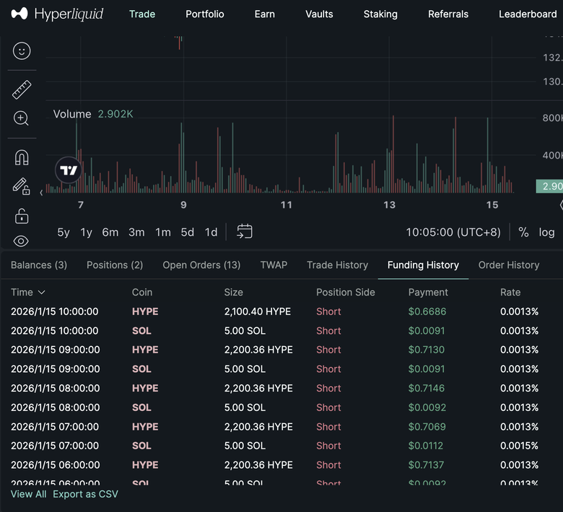
Task: Export funding history as CSV
Action: (x=85, y=494)
